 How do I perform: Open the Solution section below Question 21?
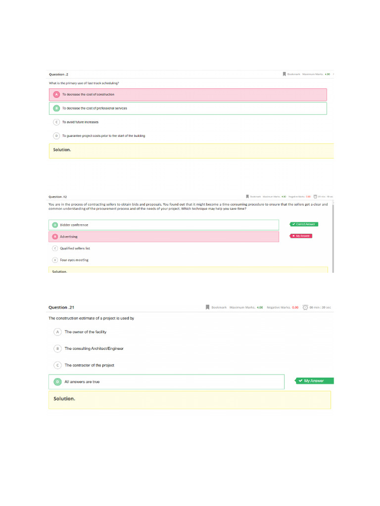point(190,400)
